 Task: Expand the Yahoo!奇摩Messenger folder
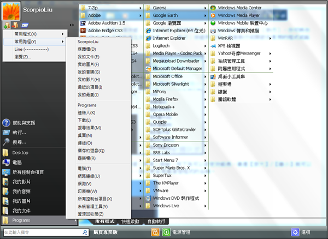tap(241, 53)
